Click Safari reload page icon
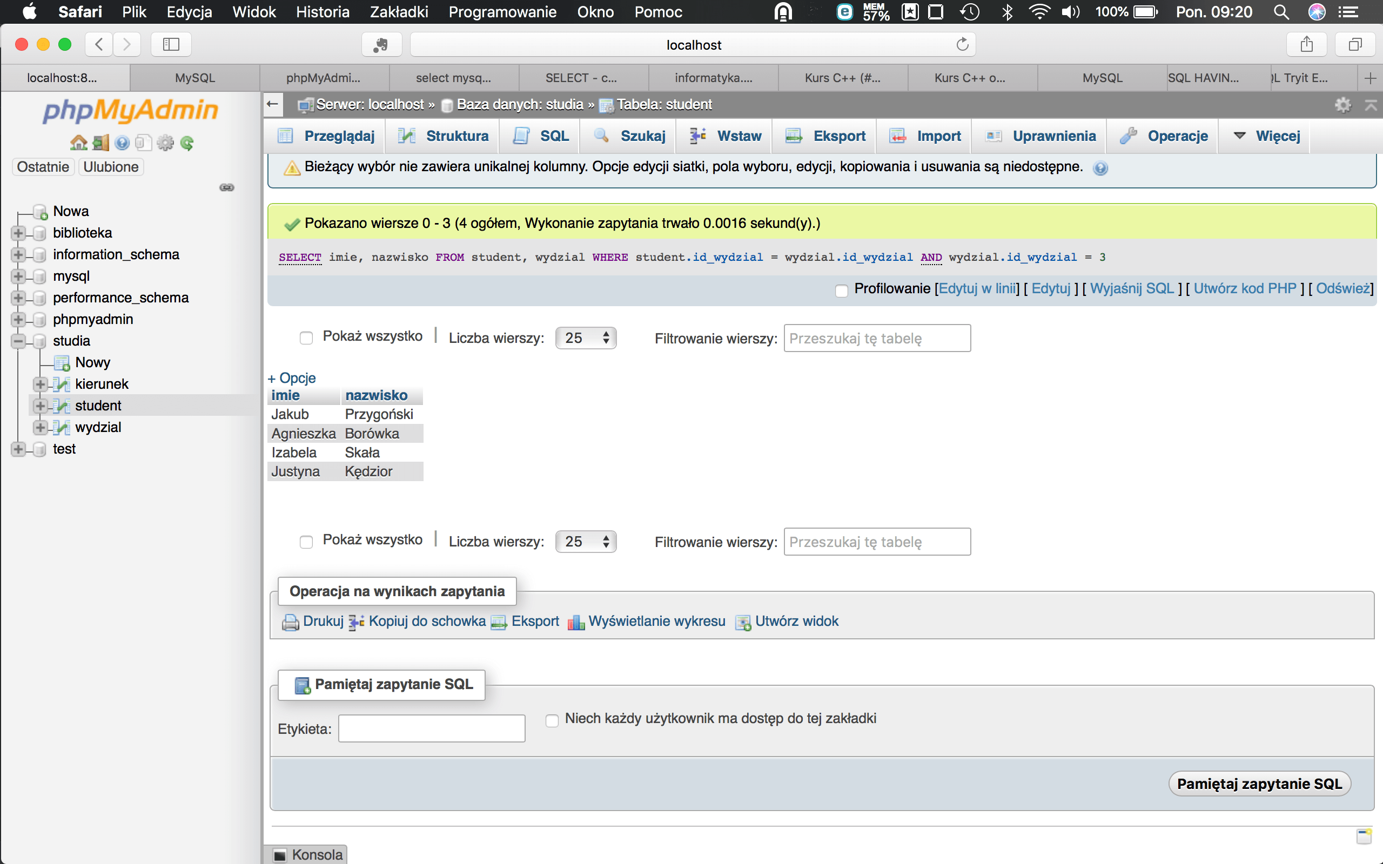 (962, 45)
